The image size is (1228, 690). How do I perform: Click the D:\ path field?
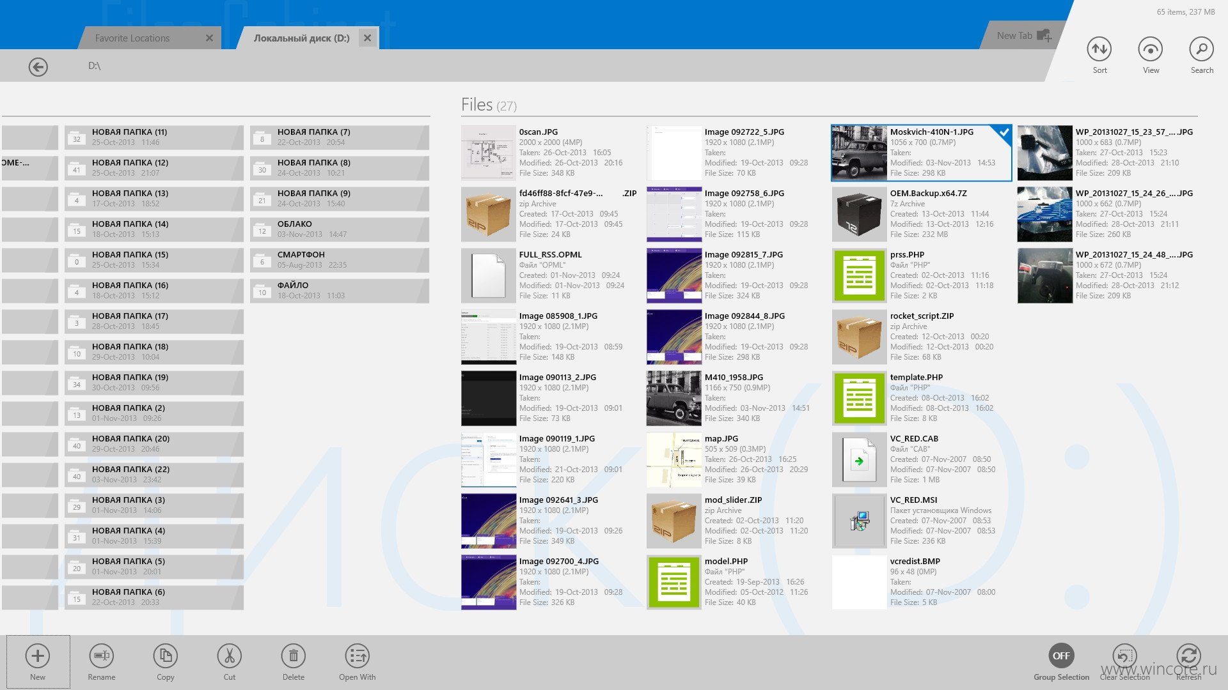coord(94,66)
